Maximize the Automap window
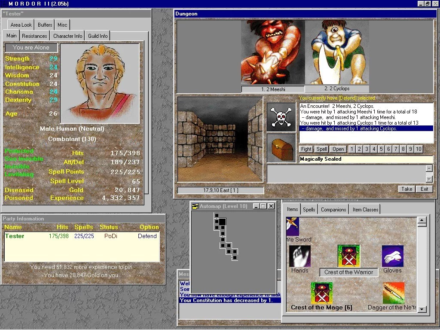 tap(263, 206)
